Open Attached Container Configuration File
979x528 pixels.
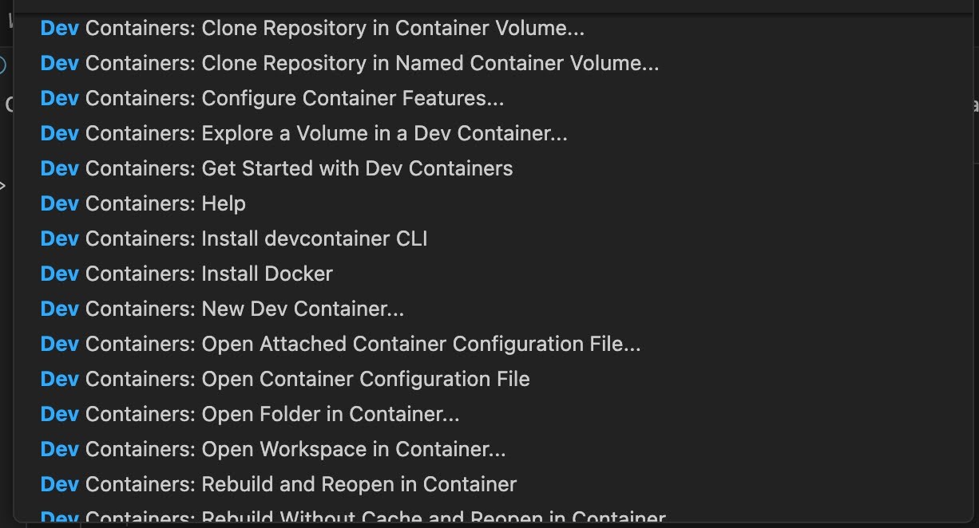point(342,344)
